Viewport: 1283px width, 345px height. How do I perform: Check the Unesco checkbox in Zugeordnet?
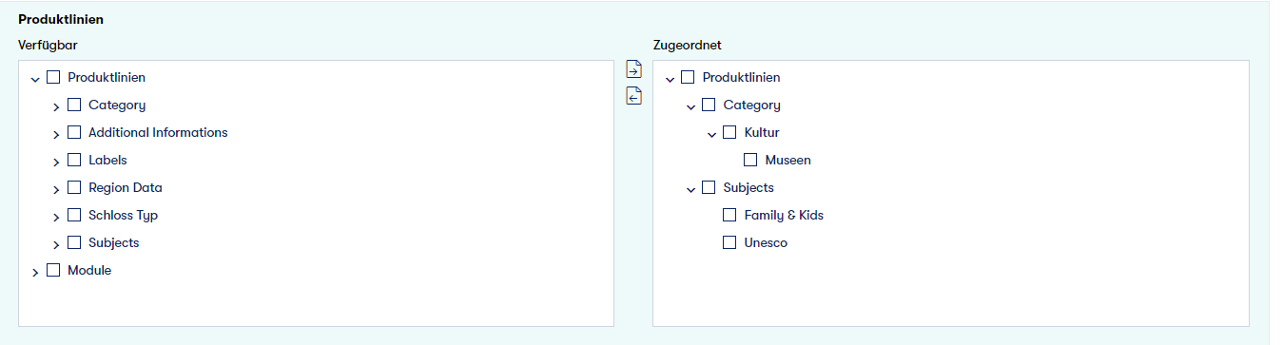[729, 242]
